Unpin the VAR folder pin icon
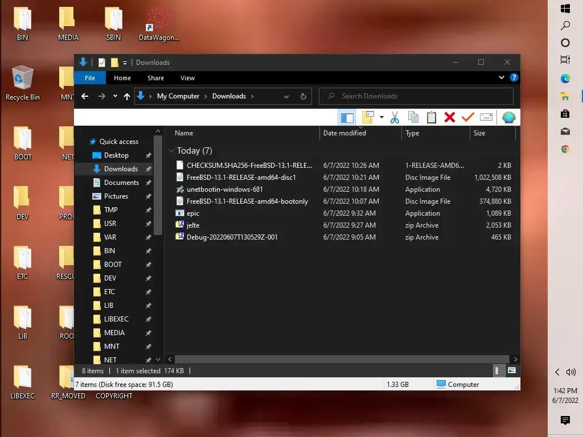Screen dimensions: 583x437 (x=149, y=237)
